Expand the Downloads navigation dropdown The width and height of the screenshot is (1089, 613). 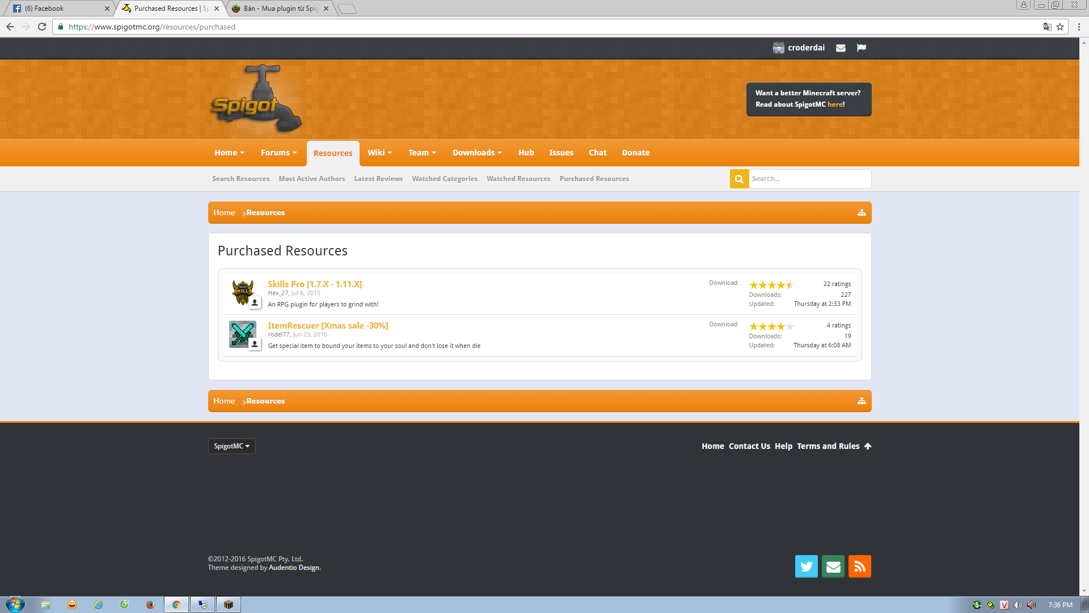477,153
